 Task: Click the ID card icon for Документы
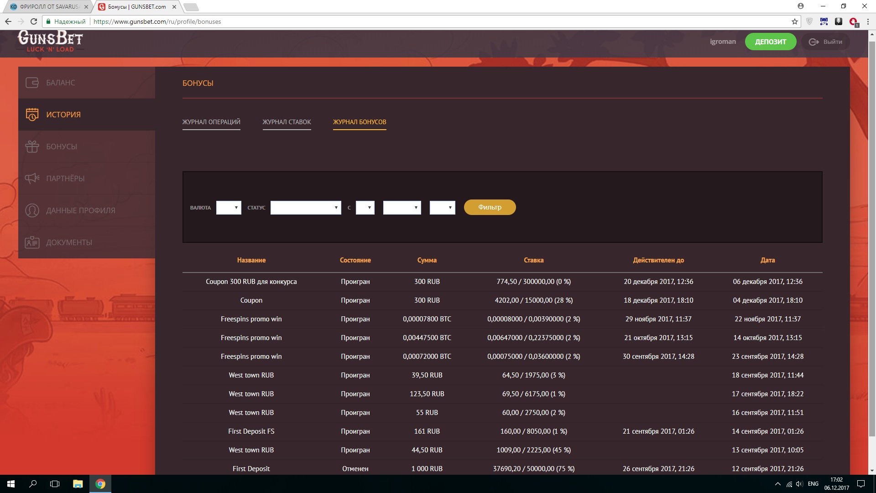coord(32,242)
